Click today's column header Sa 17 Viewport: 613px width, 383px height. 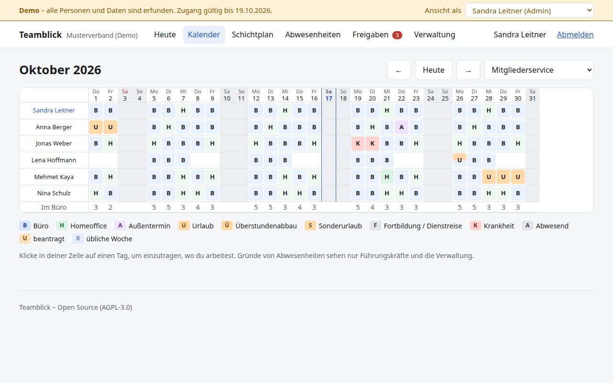tap(329, 95)
